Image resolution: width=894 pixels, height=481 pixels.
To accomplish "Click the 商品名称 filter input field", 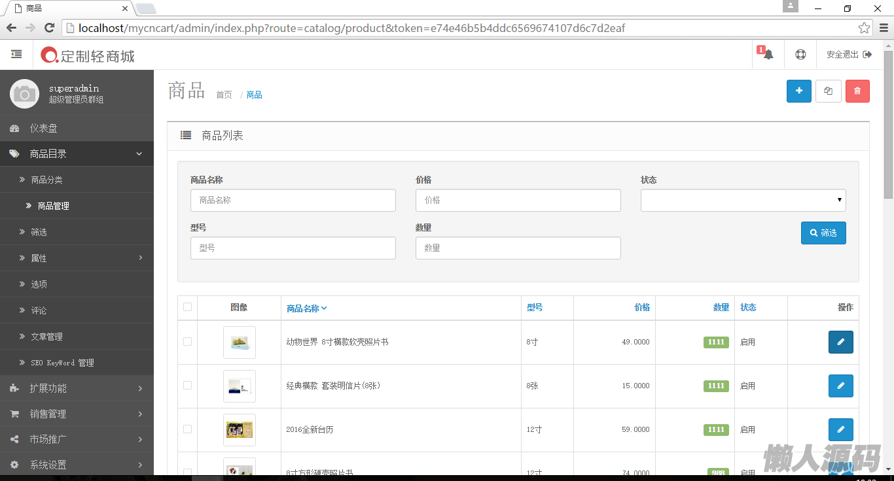I will click(x=293, y=201).
